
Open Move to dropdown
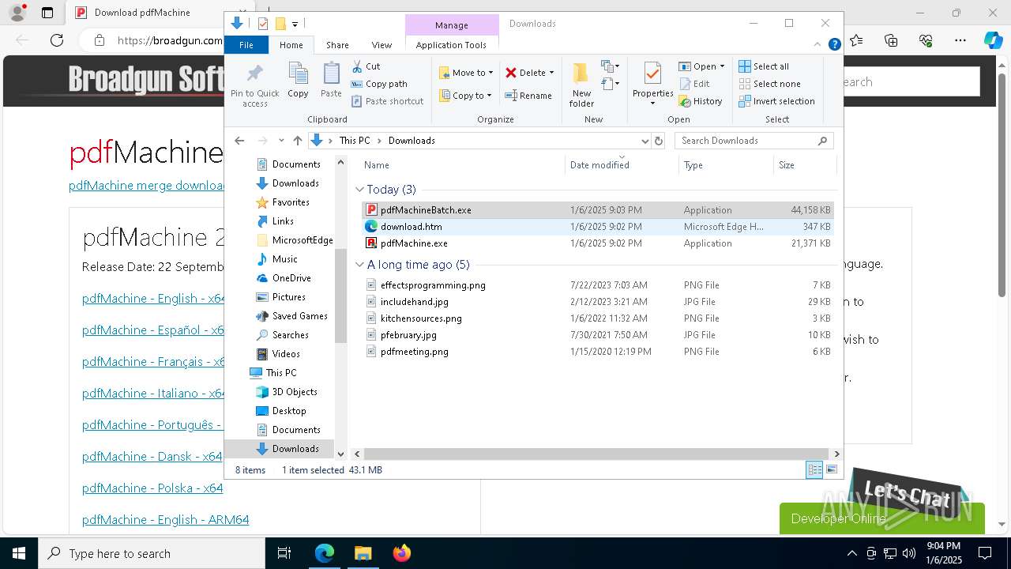coord(466,73)
